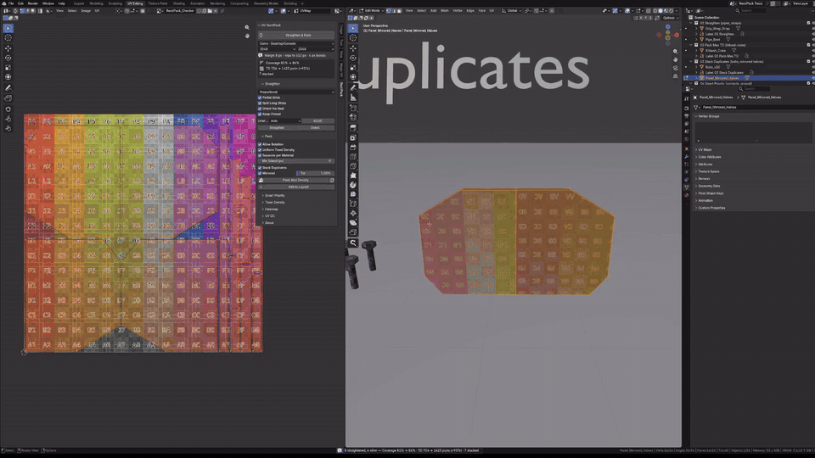Click the Straighten button

[277, 127]
